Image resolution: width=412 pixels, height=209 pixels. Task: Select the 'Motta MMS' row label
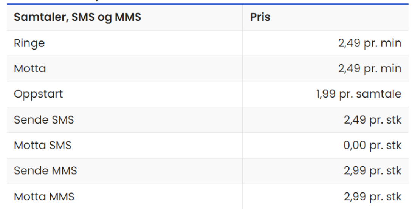44,197
